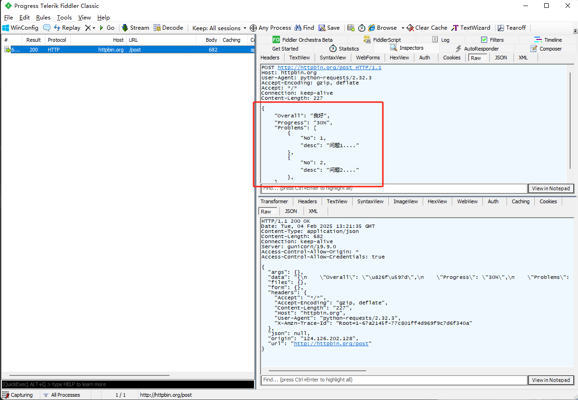The width and height of the screenshot is (578, 400).
Task: Click the Tearoff toolbar button
Action: pyautogui.click(x=512, y=28)
